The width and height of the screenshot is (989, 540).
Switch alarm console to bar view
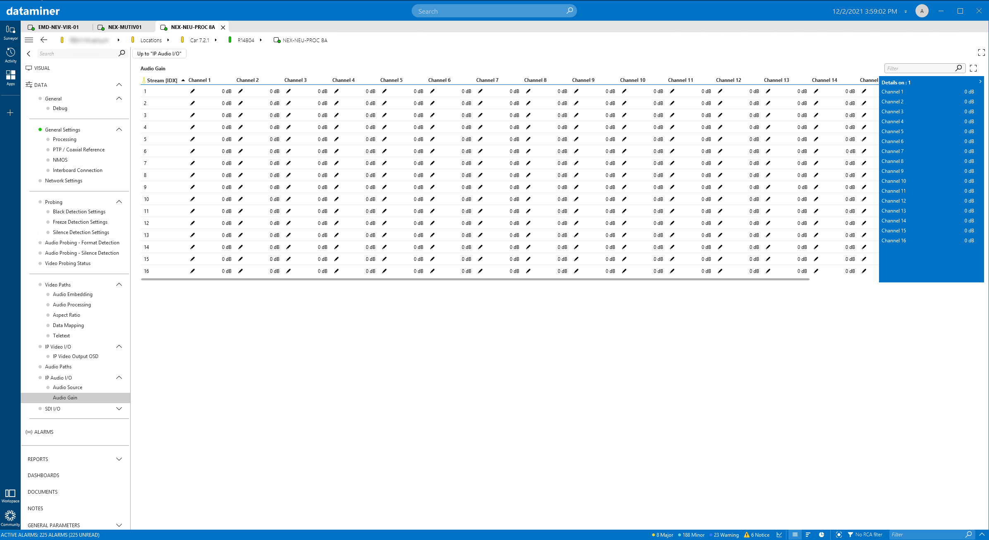click(x=808, y=535)
